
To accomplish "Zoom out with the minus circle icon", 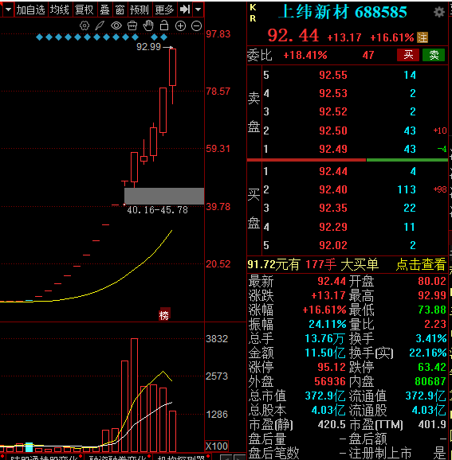I will point(196,26).
